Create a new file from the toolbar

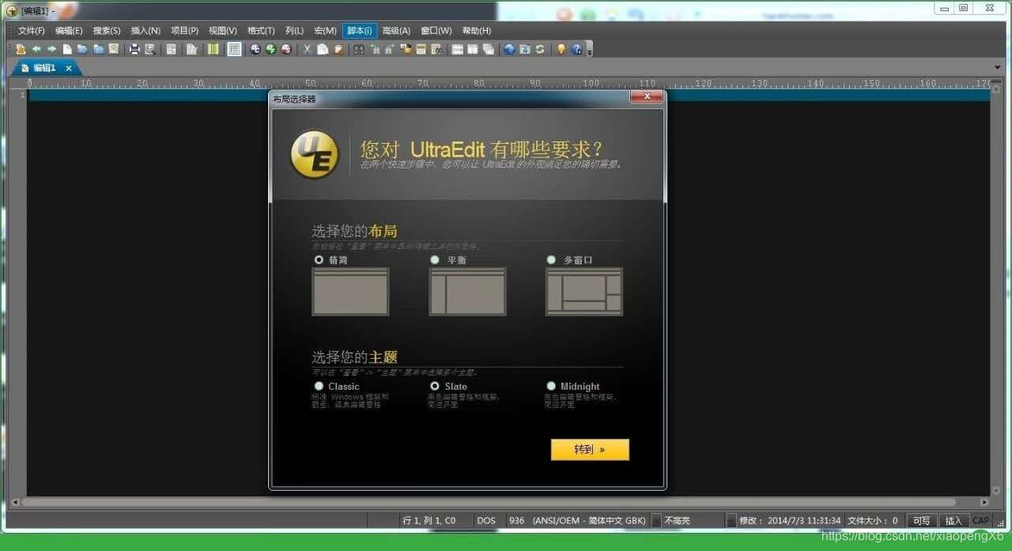click(x=66, y=49)
